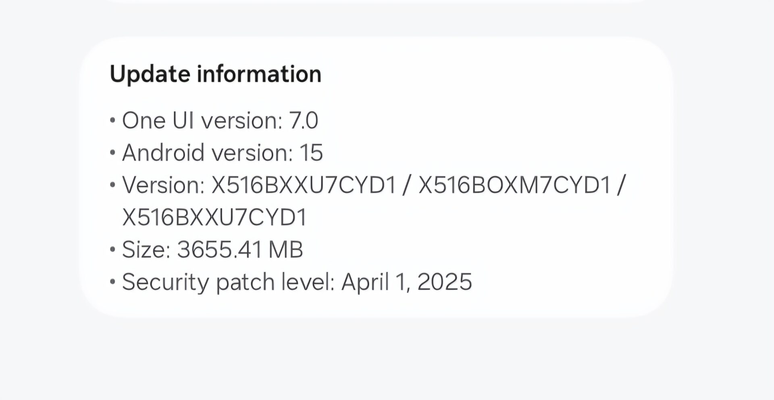Select the 7.0 One UI version value
This screenshot has width=774, height=400.
[304, 121]
